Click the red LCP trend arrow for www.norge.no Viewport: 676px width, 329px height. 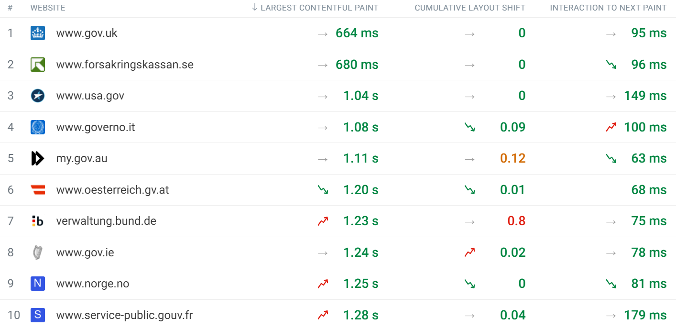(x=323, y=284)
